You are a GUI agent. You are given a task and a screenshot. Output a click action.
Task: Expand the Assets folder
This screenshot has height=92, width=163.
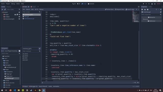[x=3, y=61]
